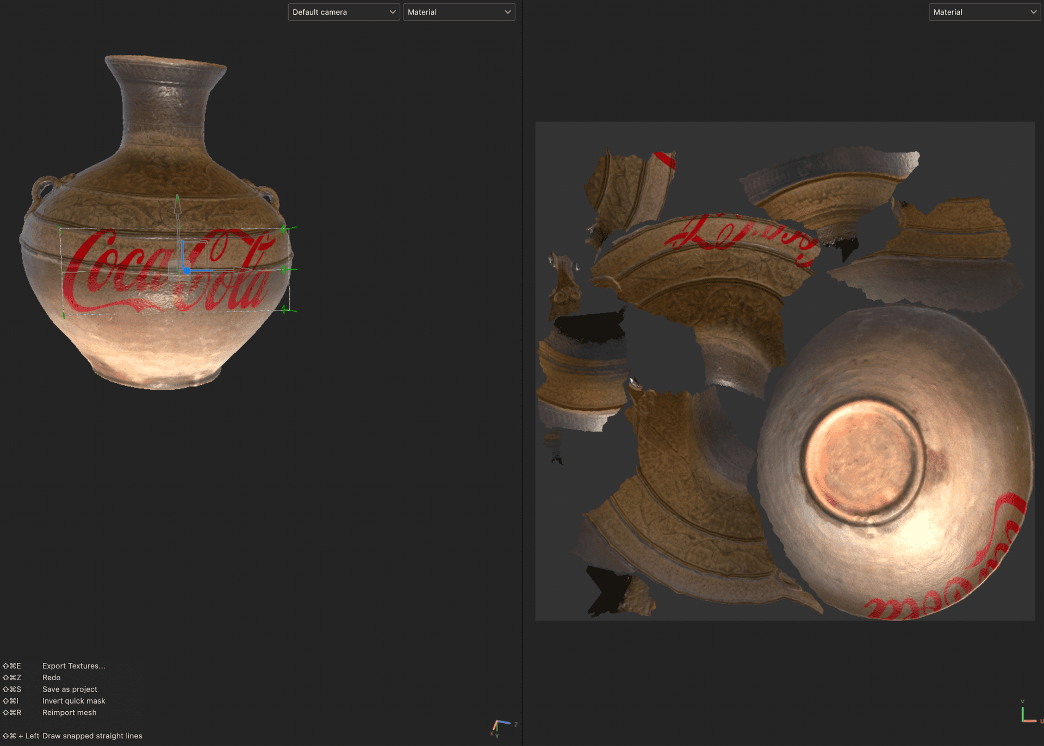
Task: Click the 'Save as project' hint text
Action: point(70,689)
